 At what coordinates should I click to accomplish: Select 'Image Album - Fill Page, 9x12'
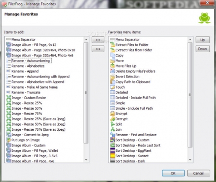click(x=34, y=45)
